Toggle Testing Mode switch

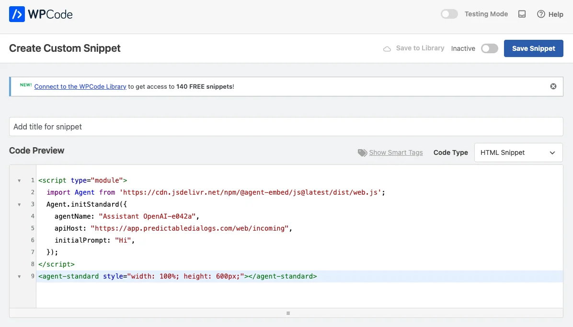(449, 14)
